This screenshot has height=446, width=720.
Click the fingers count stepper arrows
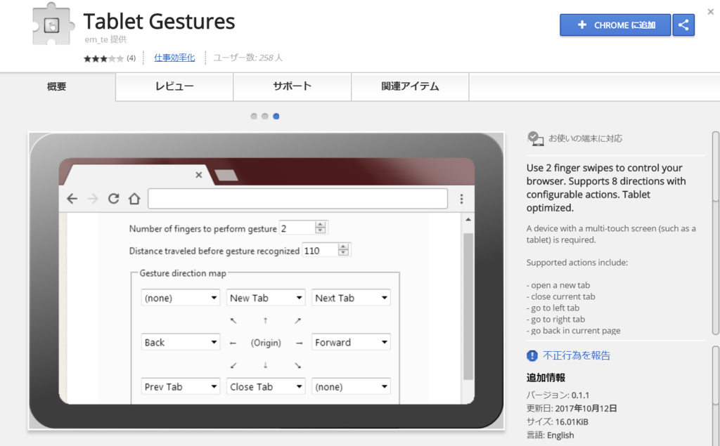(321, 227)
